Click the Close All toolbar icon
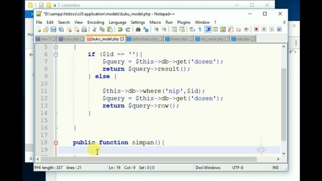322x181 pixels. (76, 30)
